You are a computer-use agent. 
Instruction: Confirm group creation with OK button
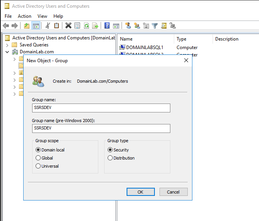click(141, 192)
